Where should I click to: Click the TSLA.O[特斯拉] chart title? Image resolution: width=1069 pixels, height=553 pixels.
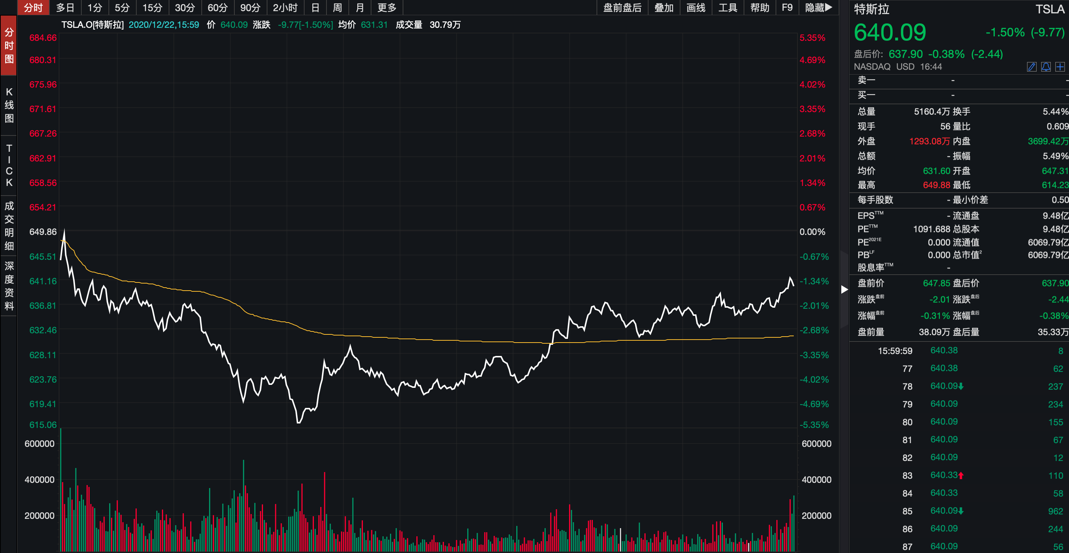(92, 25)
